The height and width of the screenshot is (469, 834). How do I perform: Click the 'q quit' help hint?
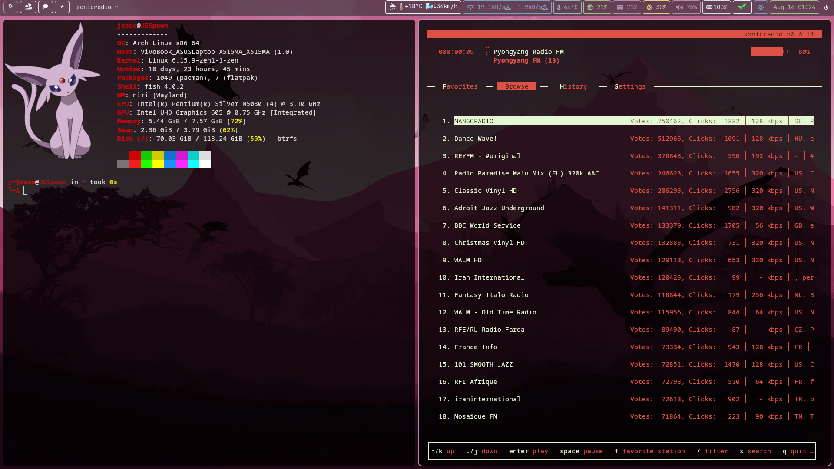point(794,451)
